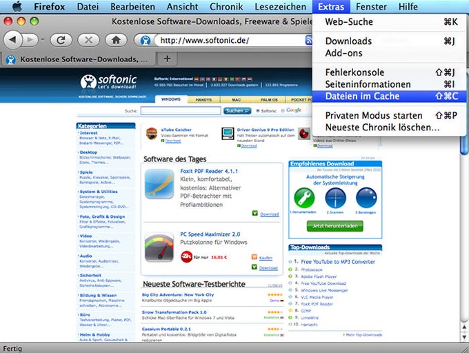
Task: Open Big City Adventure: New York City review
Action: (x=178, y=294)
